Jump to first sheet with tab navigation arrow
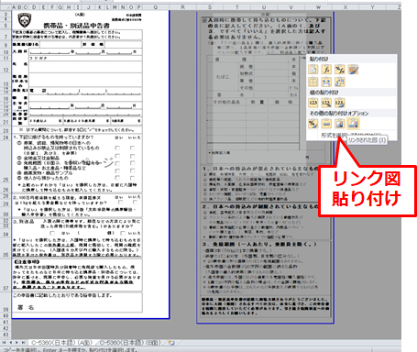The image size is (417, 352). tap(5, 343)
